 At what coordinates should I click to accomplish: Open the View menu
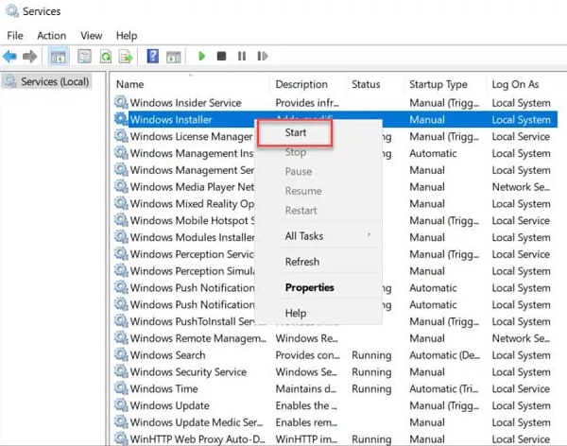[91, 36]
